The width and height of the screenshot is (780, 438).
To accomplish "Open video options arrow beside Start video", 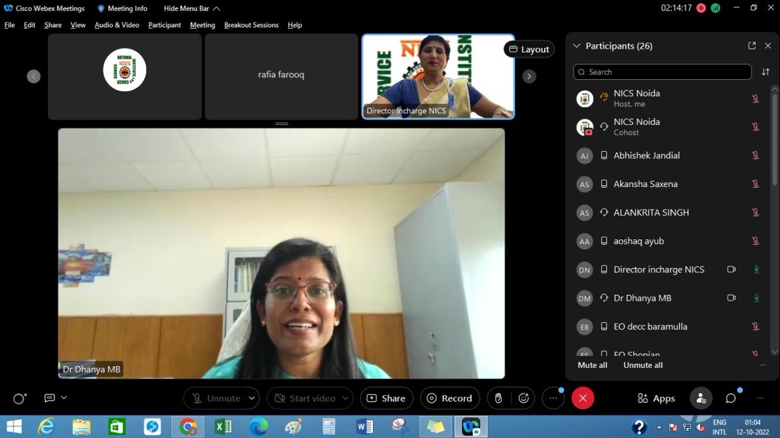I will coord(346,398).
